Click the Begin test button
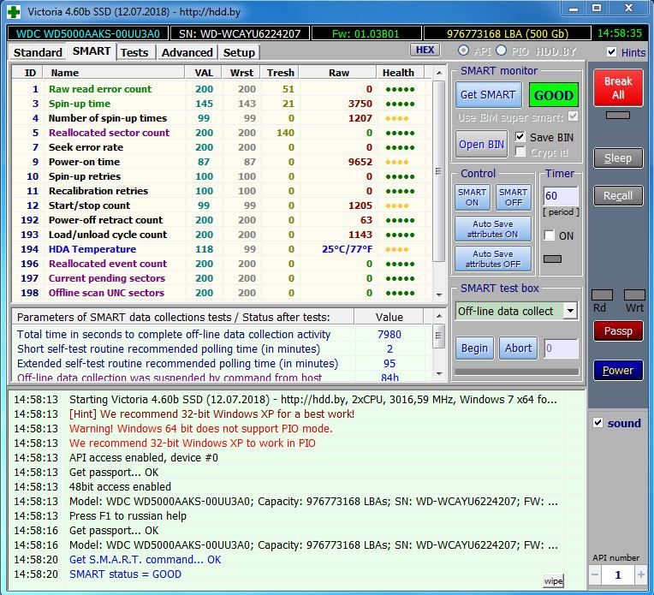654x595 pixels. tap(474, 348)
